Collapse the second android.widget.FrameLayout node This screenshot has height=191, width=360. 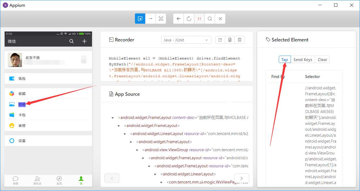click(119, 126)
